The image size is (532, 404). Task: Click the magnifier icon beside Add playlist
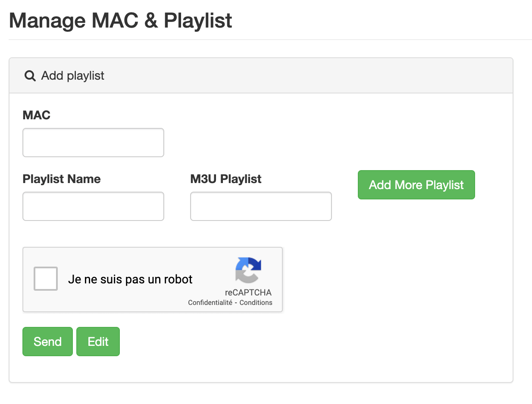30,76
